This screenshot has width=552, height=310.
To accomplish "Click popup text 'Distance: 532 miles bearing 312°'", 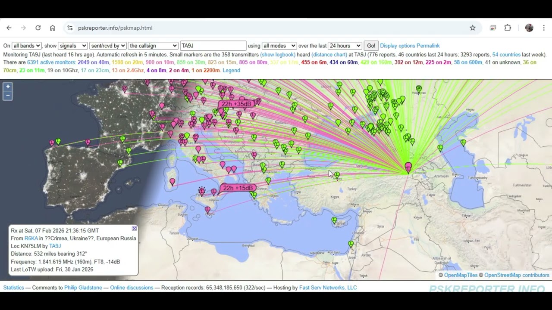I will [49, 254].
